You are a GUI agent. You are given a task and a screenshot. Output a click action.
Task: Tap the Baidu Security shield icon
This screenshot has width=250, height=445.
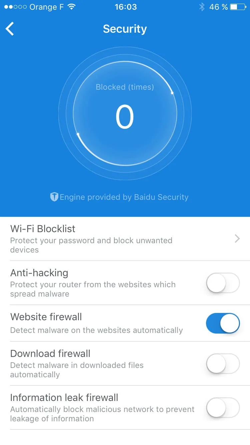54,197
